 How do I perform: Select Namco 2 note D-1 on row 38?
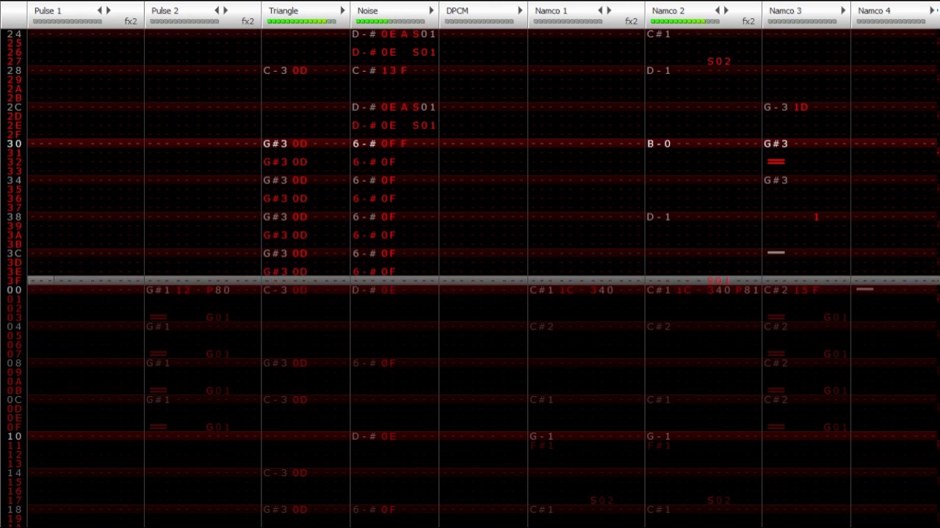659,217
